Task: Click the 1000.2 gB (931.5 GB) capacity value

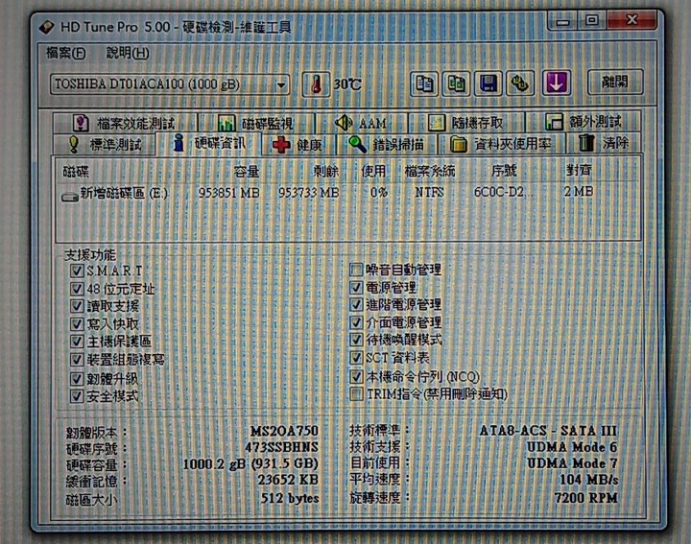Action: coord(250,463)
